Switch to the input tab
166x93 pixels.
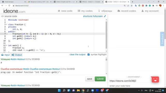5,55
